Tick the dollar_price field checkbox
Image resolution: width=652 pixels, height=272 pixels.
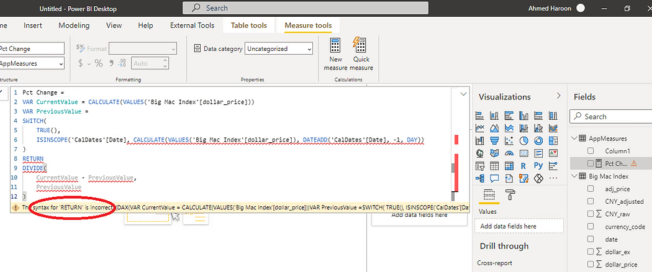pos(591,264)
